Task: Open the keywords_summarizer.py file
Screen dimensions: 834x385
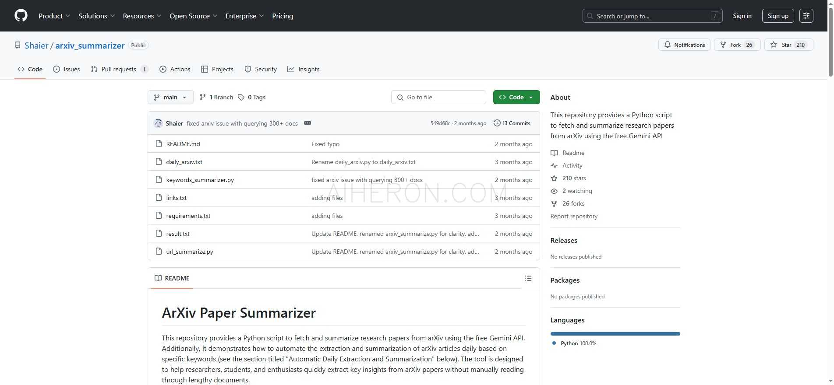Action: [x=200, y=180]
